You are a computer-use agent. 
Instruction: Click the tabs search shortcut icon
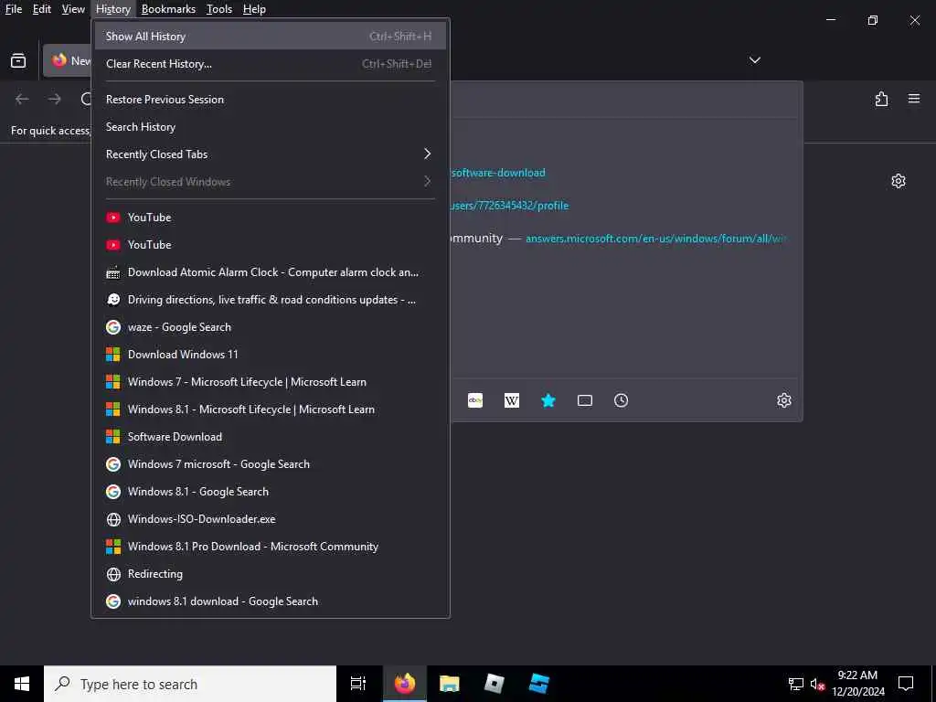click(585, 400)
